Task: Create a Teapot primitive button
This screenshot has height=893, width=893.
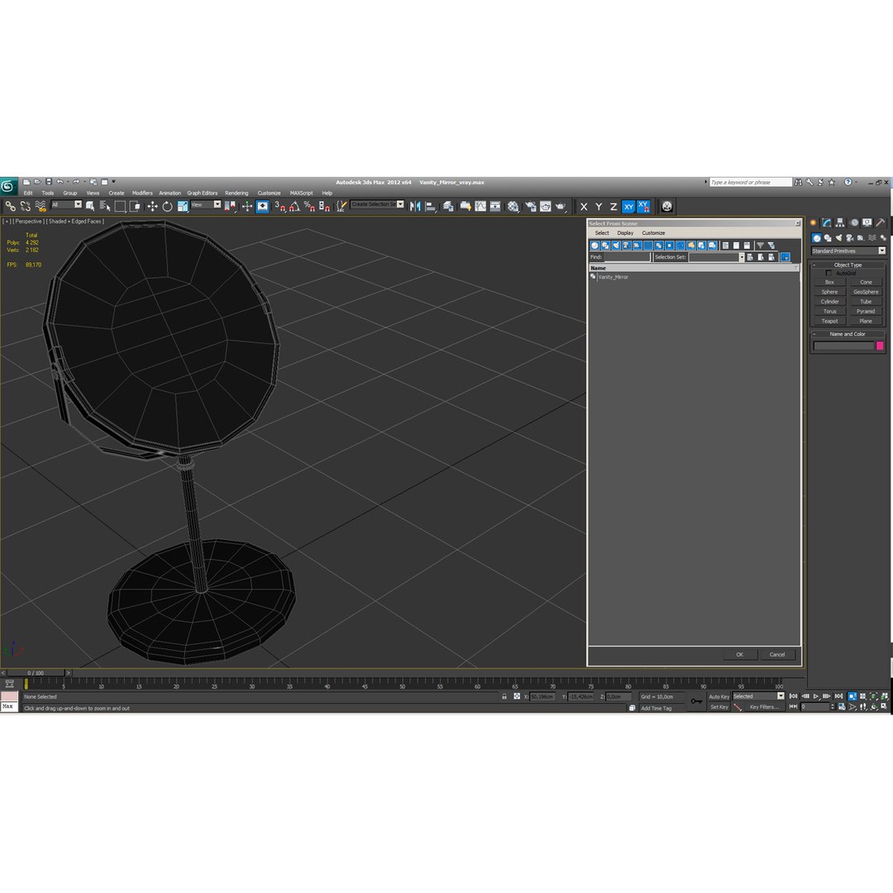Action: pyautogui.click(x=829, y=321)
